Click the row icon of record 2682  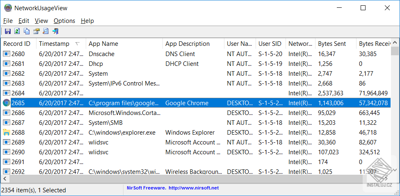(7, 74)
